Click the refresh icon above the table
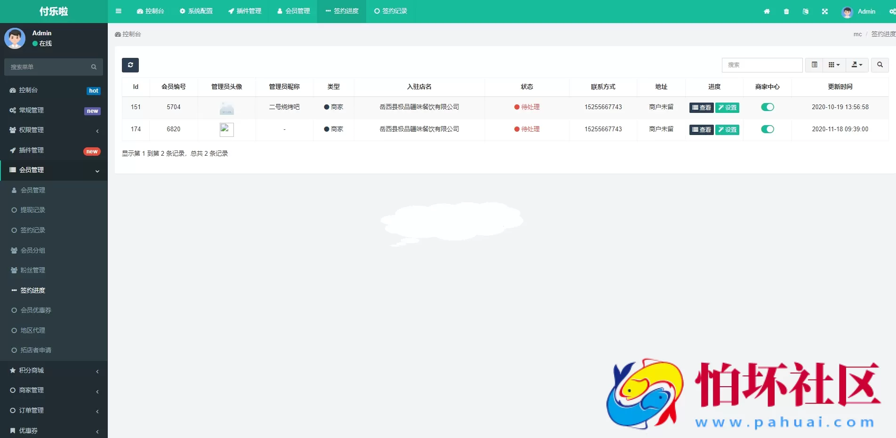Image resolution: width=896 pixels, height=438 pixels. [130, 65]
